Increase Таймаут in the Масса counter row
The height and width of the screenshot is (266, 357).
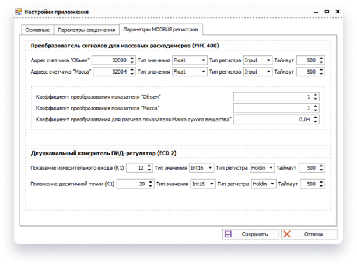point(321,69)
